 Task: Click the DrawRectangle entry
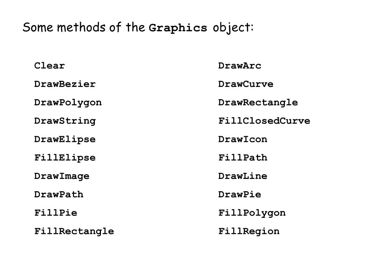pos(258,103)
